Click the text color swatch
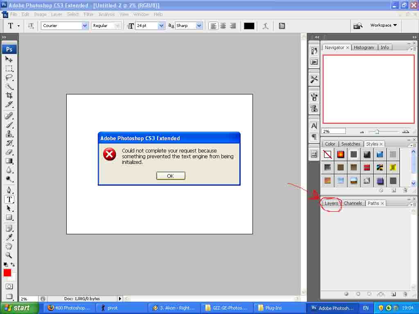 pos(249,26)
